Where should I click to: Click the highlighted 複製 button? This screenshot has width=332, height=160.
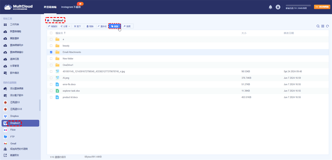coord(115,26)
